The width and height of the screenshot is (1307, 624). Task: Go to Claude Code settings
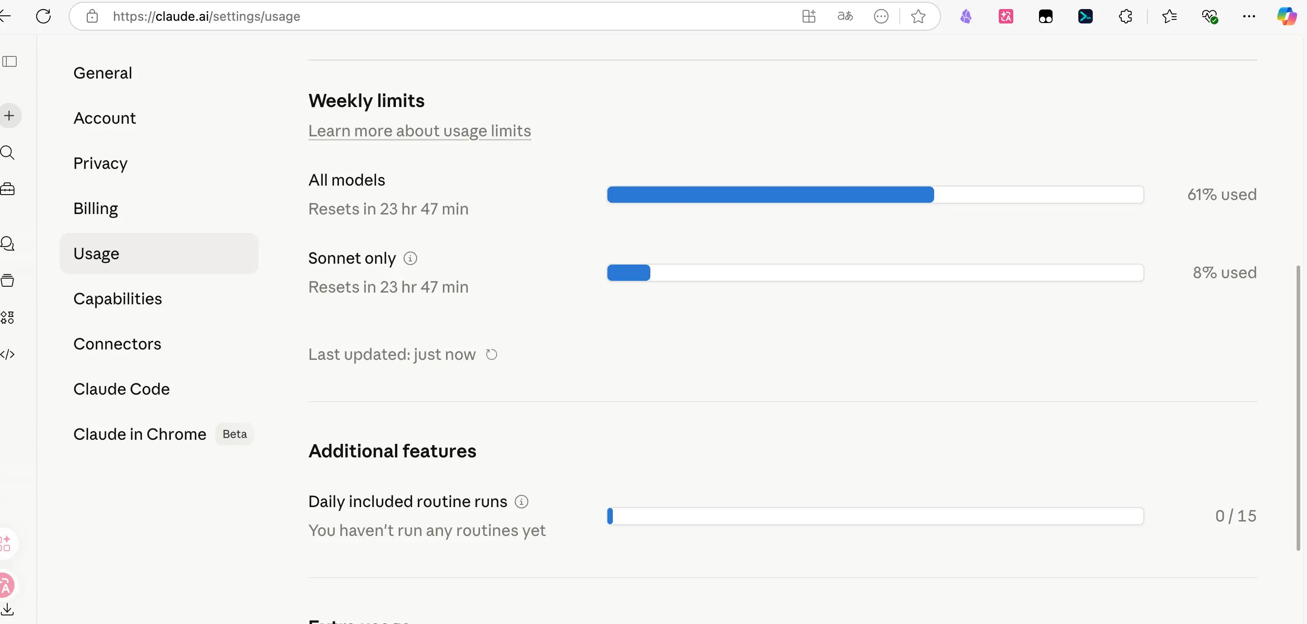click(121, 389)
